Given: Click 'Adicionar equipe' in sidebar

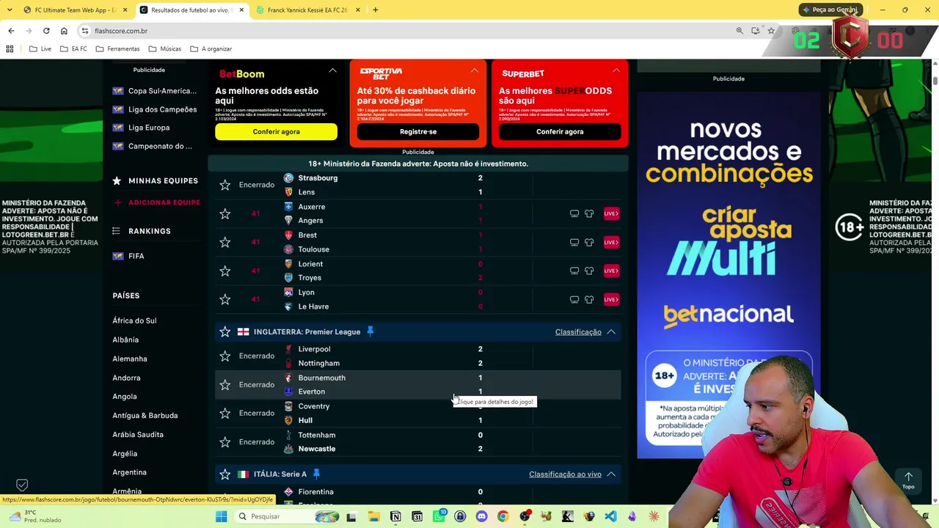Looking at the screenshot, I should tap(158, 202).
